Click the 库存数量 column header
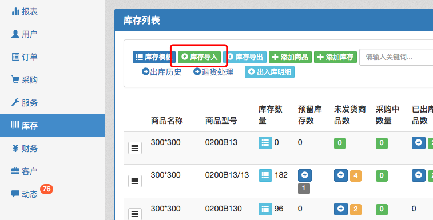This screenshot has height=220, width=433. pyautogui.click(x=271, y=115)
